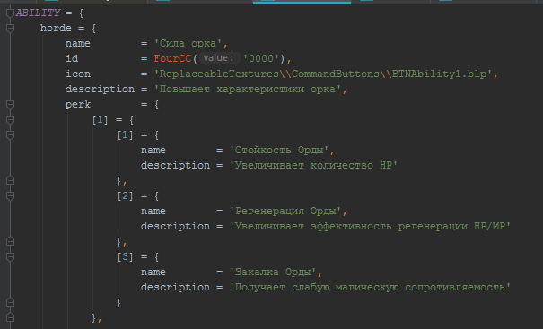Click the string 'Увеличивает количество HP'

point(313,165)
